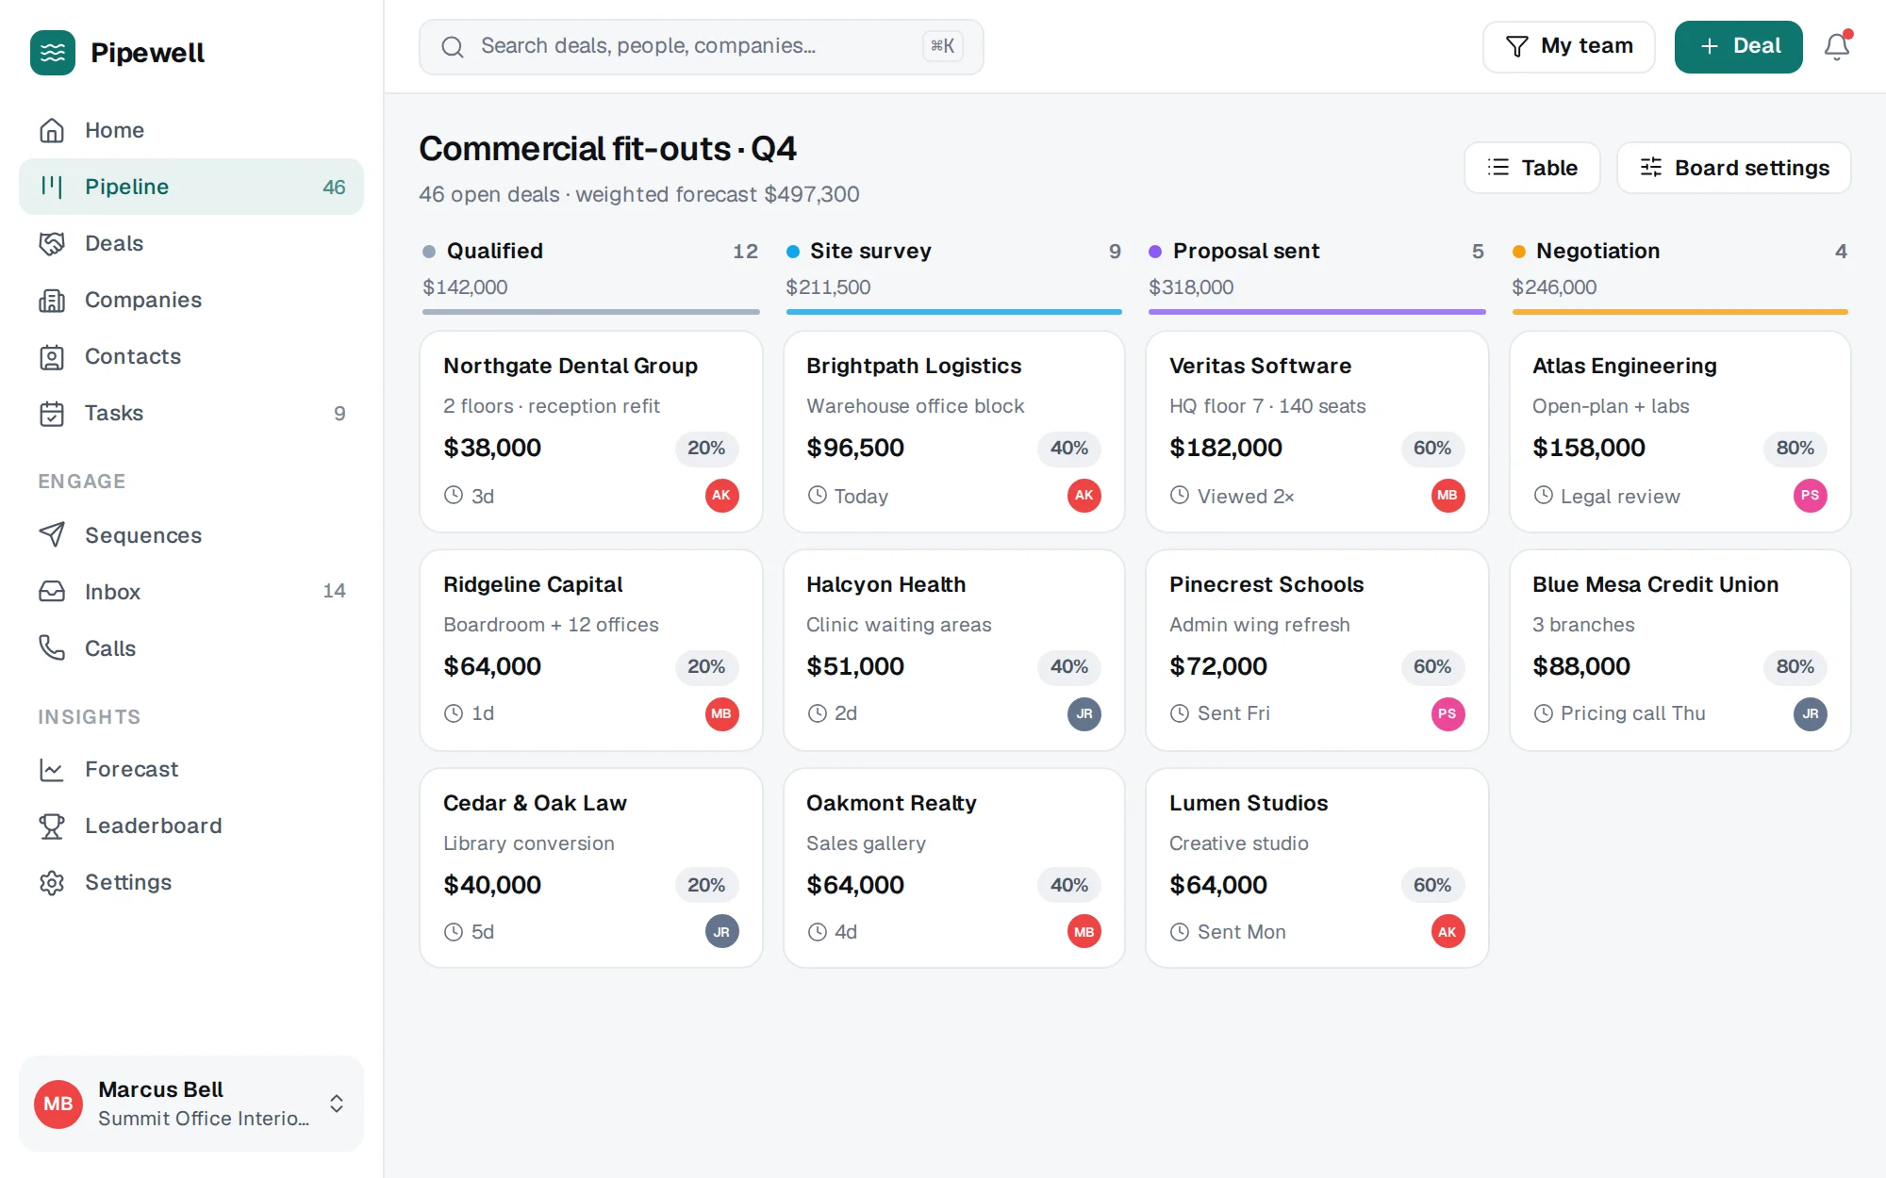Open the Blue Mesa Credit Union card

[x=1679, y=650]
